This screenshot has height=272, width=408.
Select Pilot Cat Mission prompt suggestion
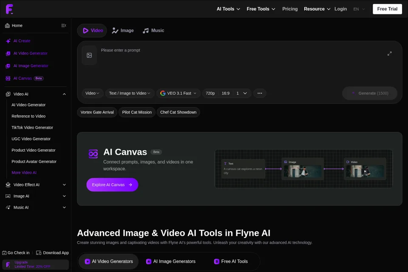(137, 112)
